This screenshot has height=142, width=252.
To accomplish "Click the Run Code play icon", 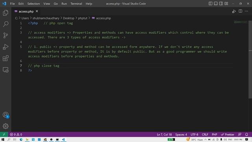I will pos(234,11).
